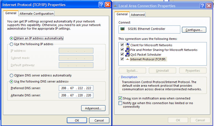Click the Description group label

[x=129, y=77]
